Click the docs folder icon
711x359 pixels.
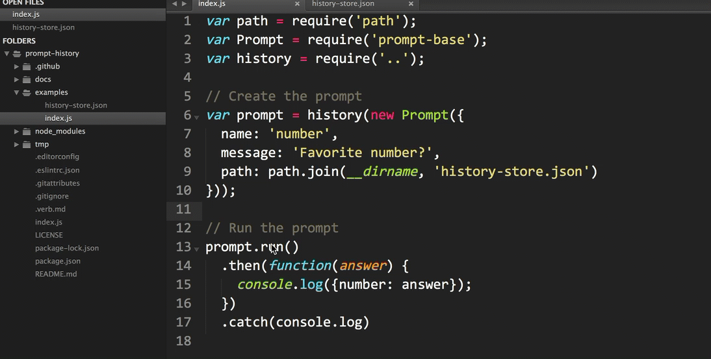coord(27,79)
